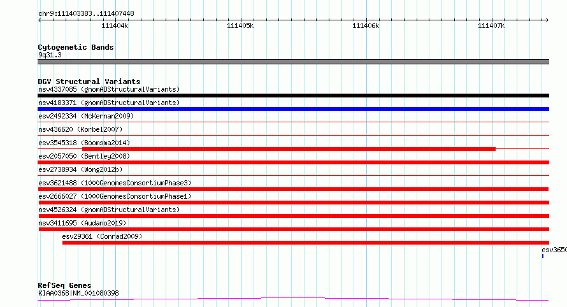Select esv3621488 1000GenomesConsortiumPhase3 bar

(293, 189)
